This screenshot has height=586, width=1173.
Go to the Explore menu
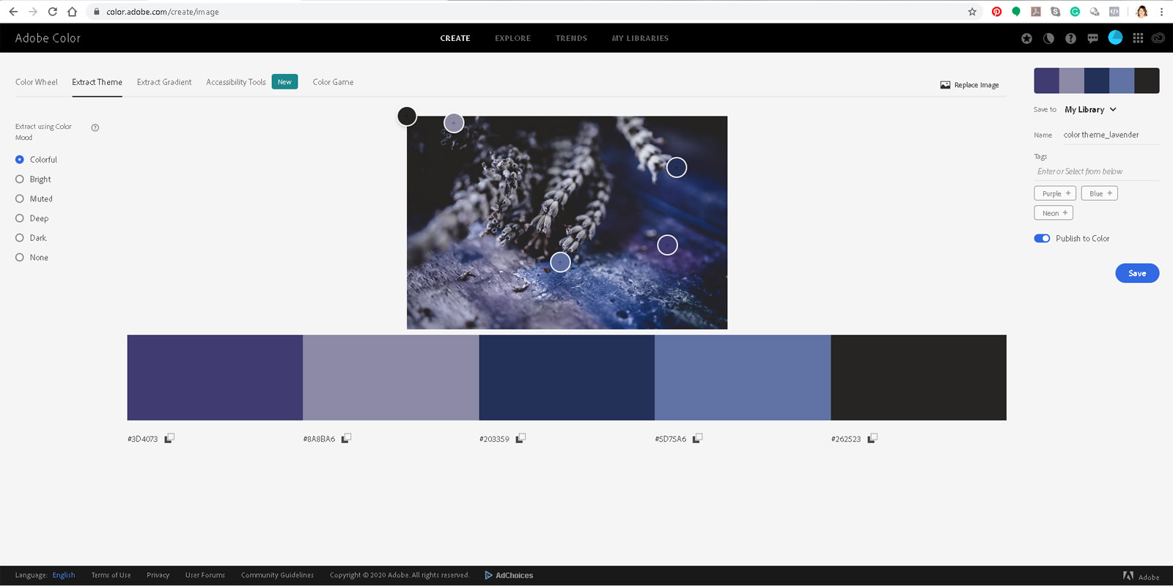coord(512,38)
